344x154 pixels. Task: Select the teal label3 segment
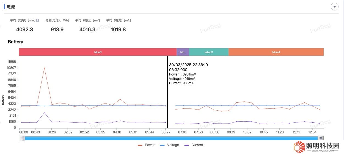208,52
